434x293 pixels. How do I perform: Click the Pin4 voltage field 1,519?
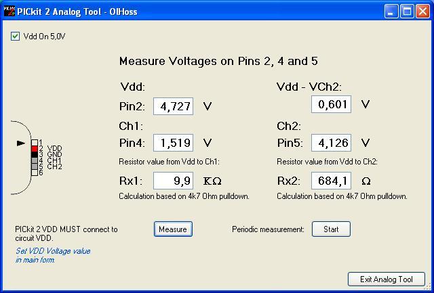[x=174, y=143]
